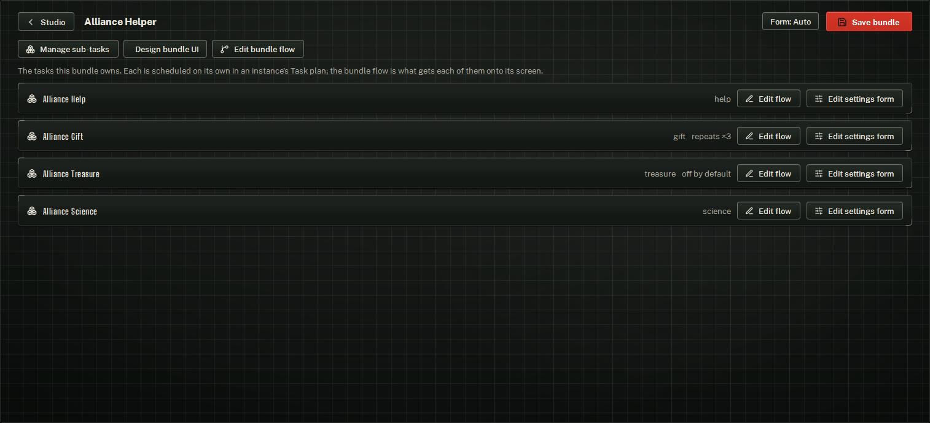Click the 'treasure' tag label

(660, 173)
